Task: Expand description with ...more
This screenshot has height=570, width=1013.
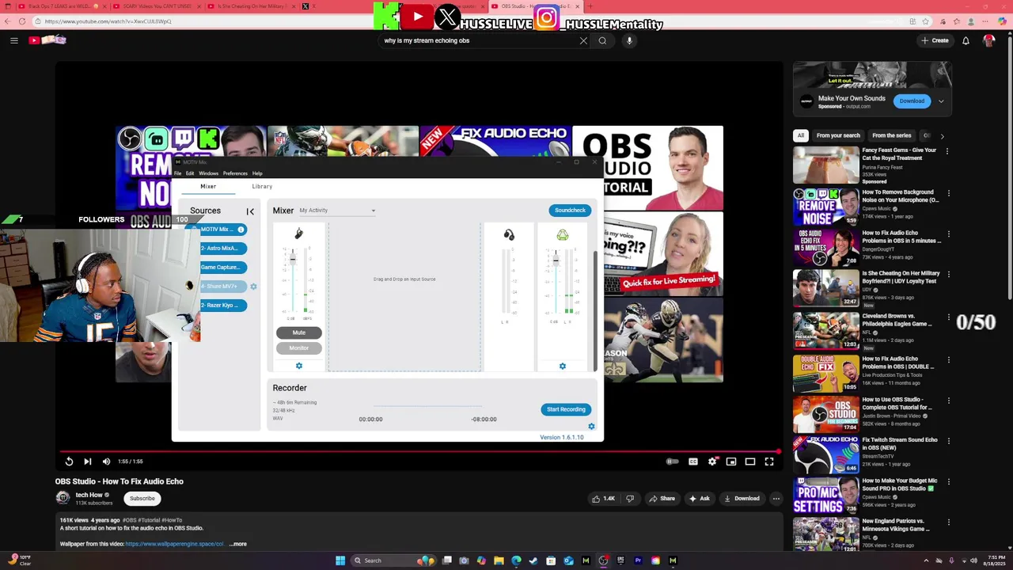Action: coord(238,544)
